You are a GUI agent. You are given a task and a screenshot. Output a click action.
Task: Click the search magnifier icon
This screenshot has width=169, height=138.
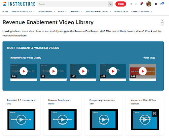click(110, 4)
